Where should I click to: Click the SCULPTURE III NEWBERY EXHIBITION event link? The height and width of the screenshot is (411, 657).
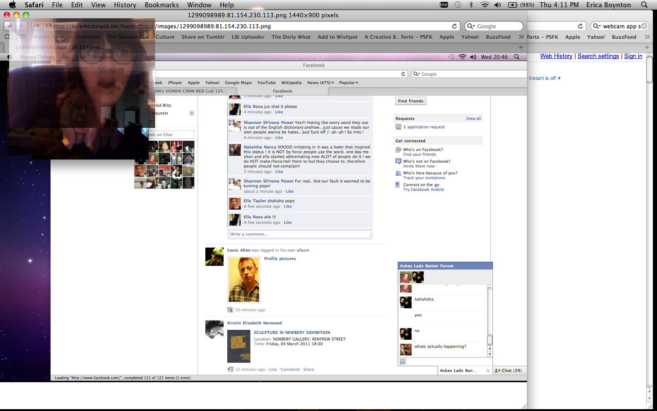coord(292,332)
